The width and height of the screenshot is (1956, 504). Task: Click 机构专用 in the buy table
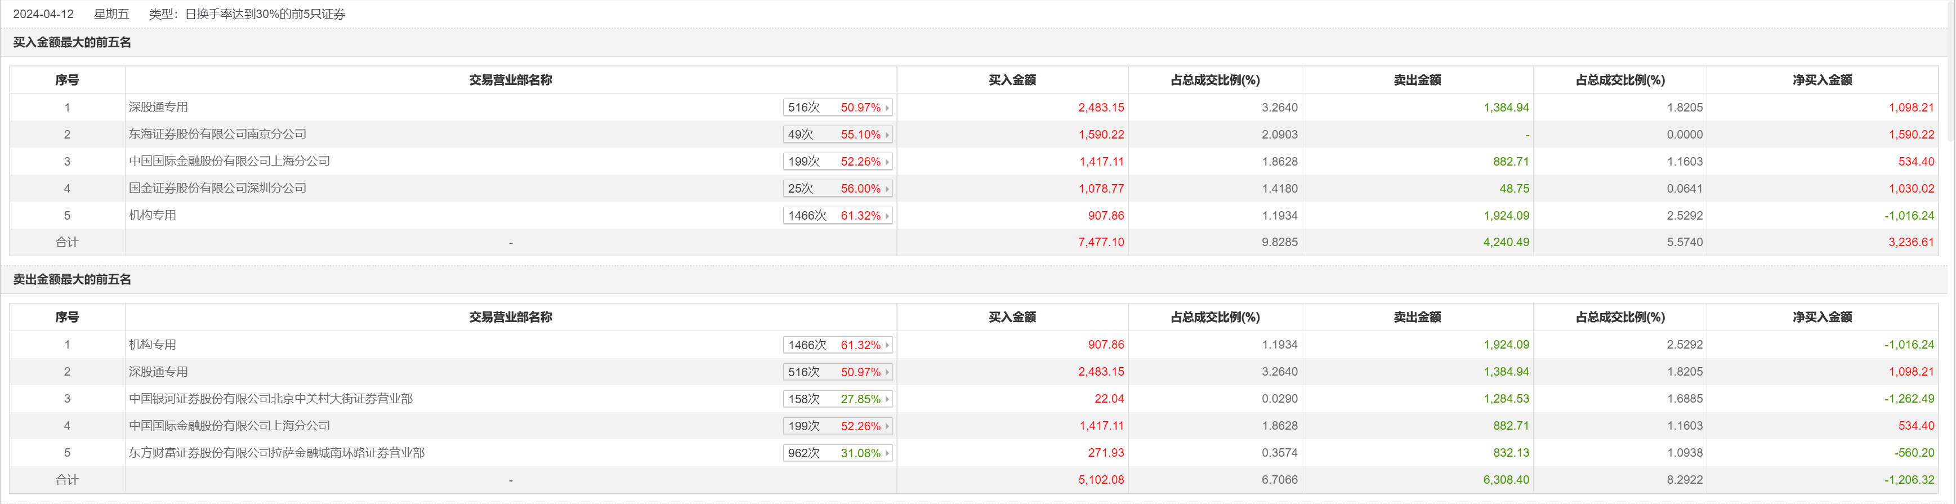[x=152, y=216]
